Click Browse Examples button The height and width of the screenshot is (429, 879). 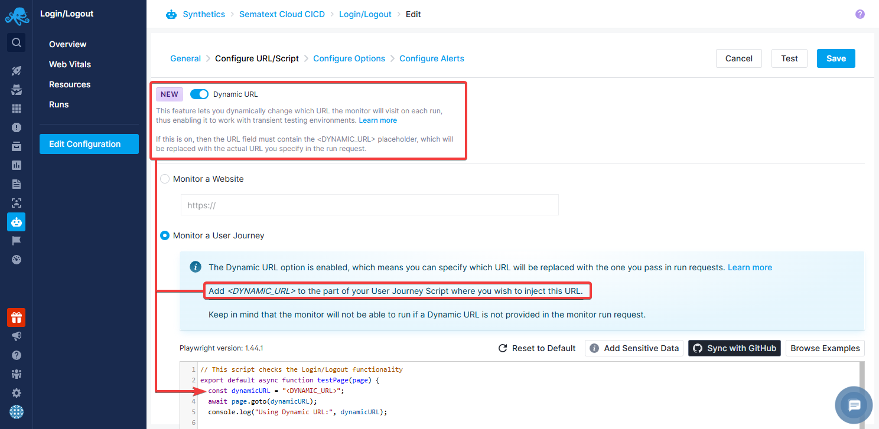pos(825,348)
